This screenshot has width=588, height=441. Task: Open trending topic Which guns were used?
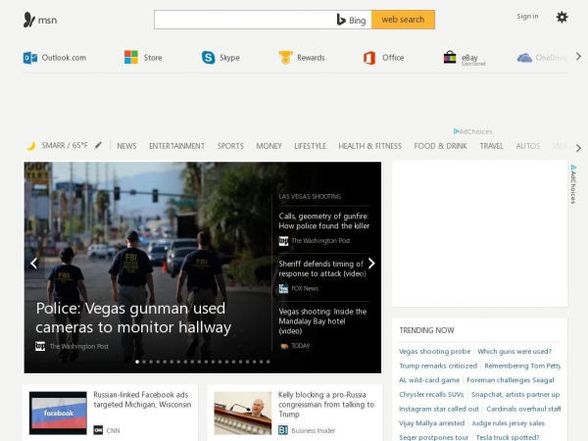(x=514, y=352)
